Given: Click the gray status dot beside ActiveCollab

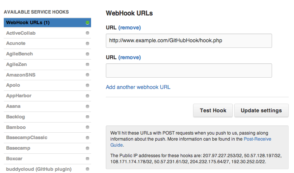Looking at the screenshot, I should point(88,33).
